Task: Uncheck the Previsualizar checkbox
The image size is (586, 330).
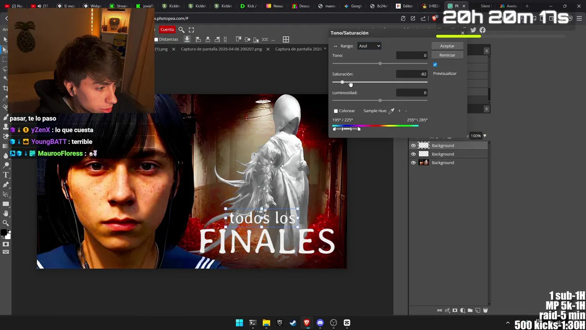Action: coord(435,65)
